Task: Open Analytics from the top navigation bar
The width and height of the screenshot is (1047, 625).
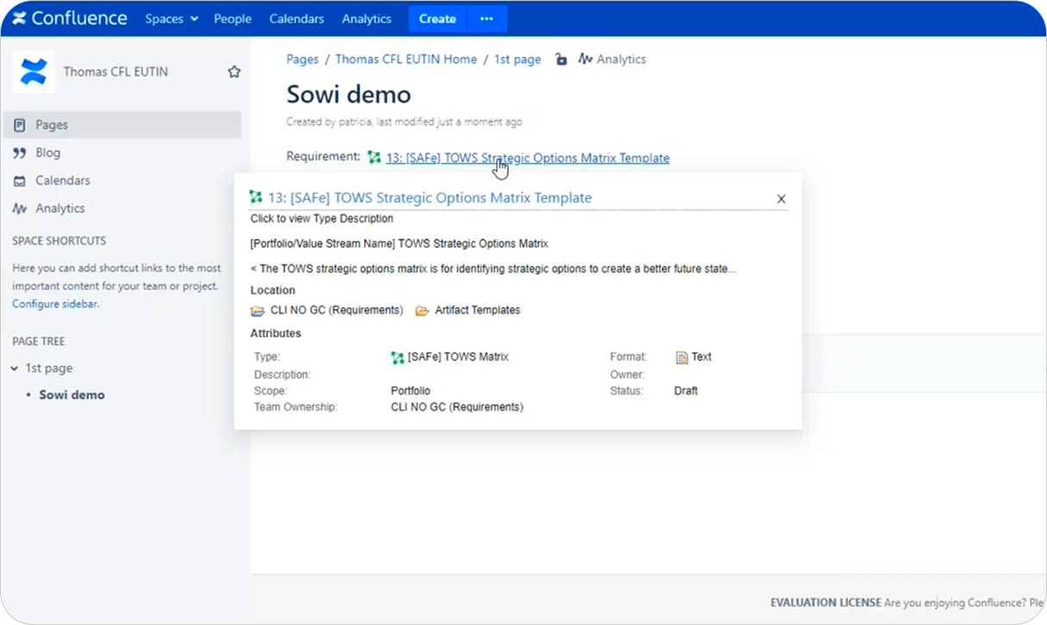Action: coord(367,18)
